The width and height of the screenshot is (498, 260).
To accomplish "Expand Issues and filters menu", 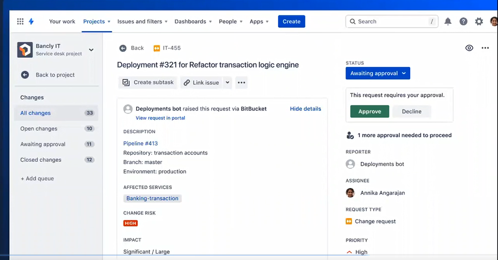I will coord(142,21).
